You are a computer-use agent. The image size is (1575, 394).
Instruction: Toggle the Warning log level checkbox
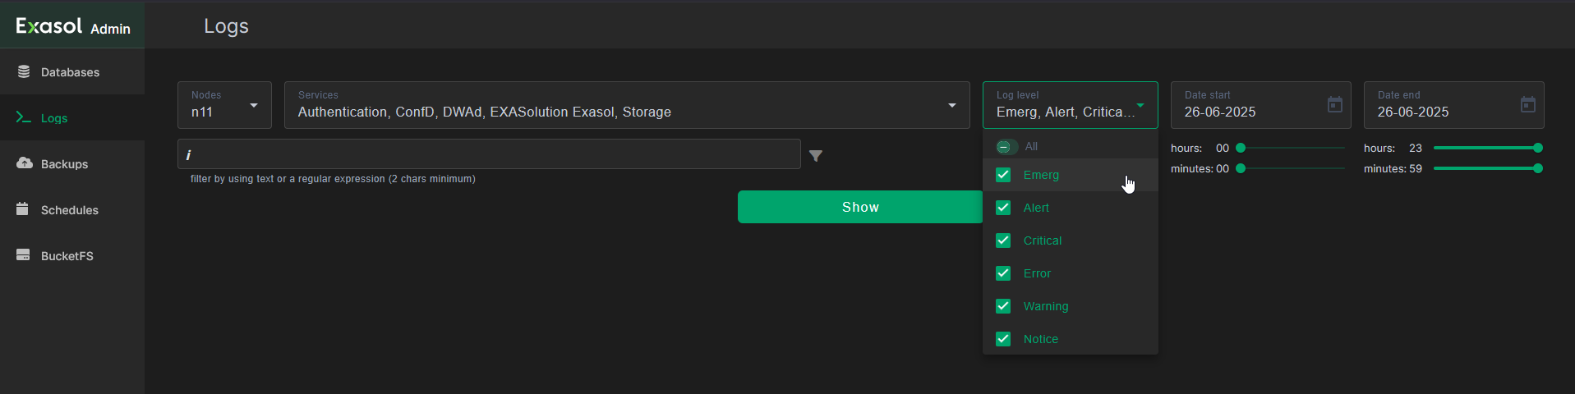(x=1003, y=306)
